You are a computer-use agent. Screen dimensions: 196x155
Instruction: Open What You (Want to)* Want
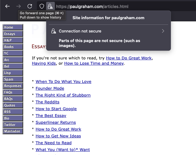(63, 150)
